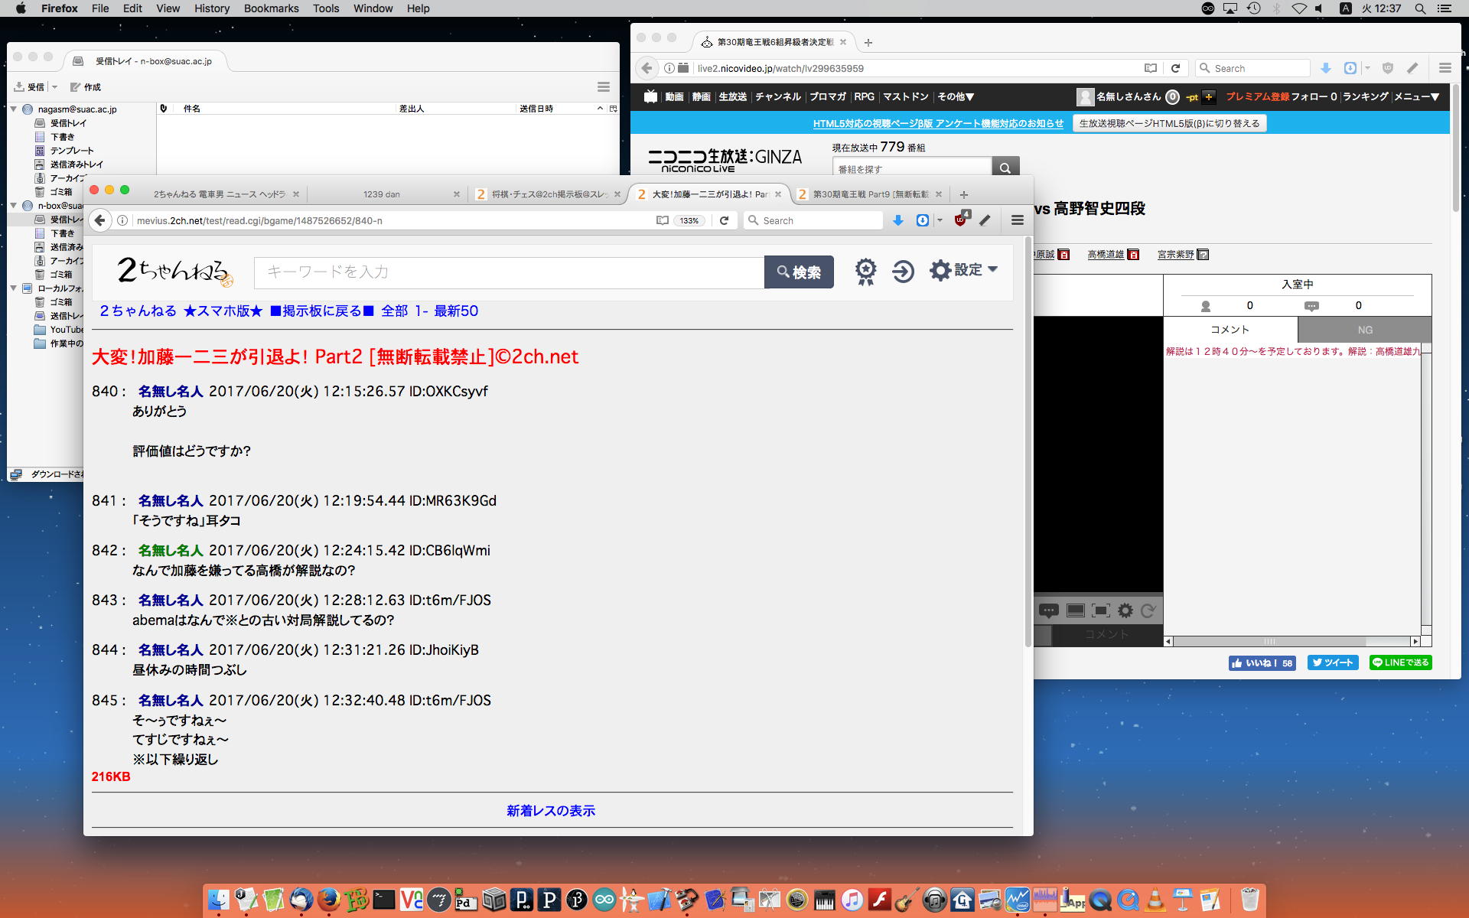
Task: Click the 2ch search magnifier button
Action: [798, 272]
